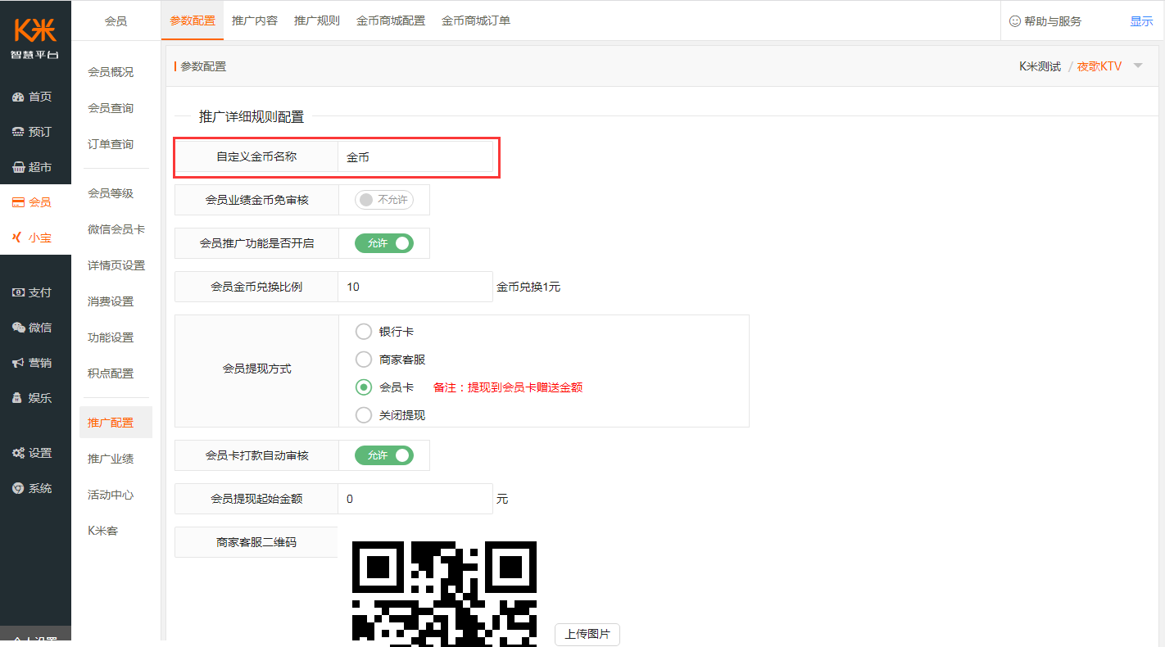The height and width of the screenshot is (647, 1165).
Task: Select the 关闭提现 radio option
Action: click(x=364, y=415)
